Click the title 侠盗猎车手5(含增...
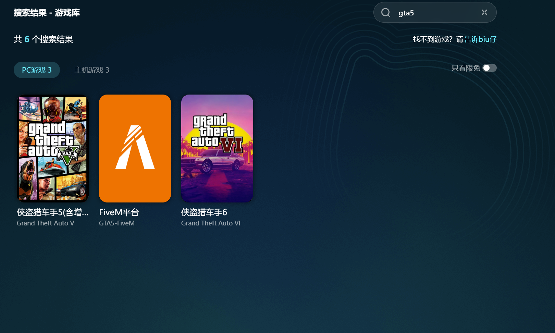The height and width of the screenshot is (333, 555). (52, 212)
